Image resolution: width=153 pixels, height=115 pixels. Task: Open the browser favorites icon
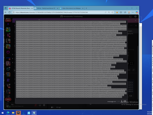pos(125,12)
